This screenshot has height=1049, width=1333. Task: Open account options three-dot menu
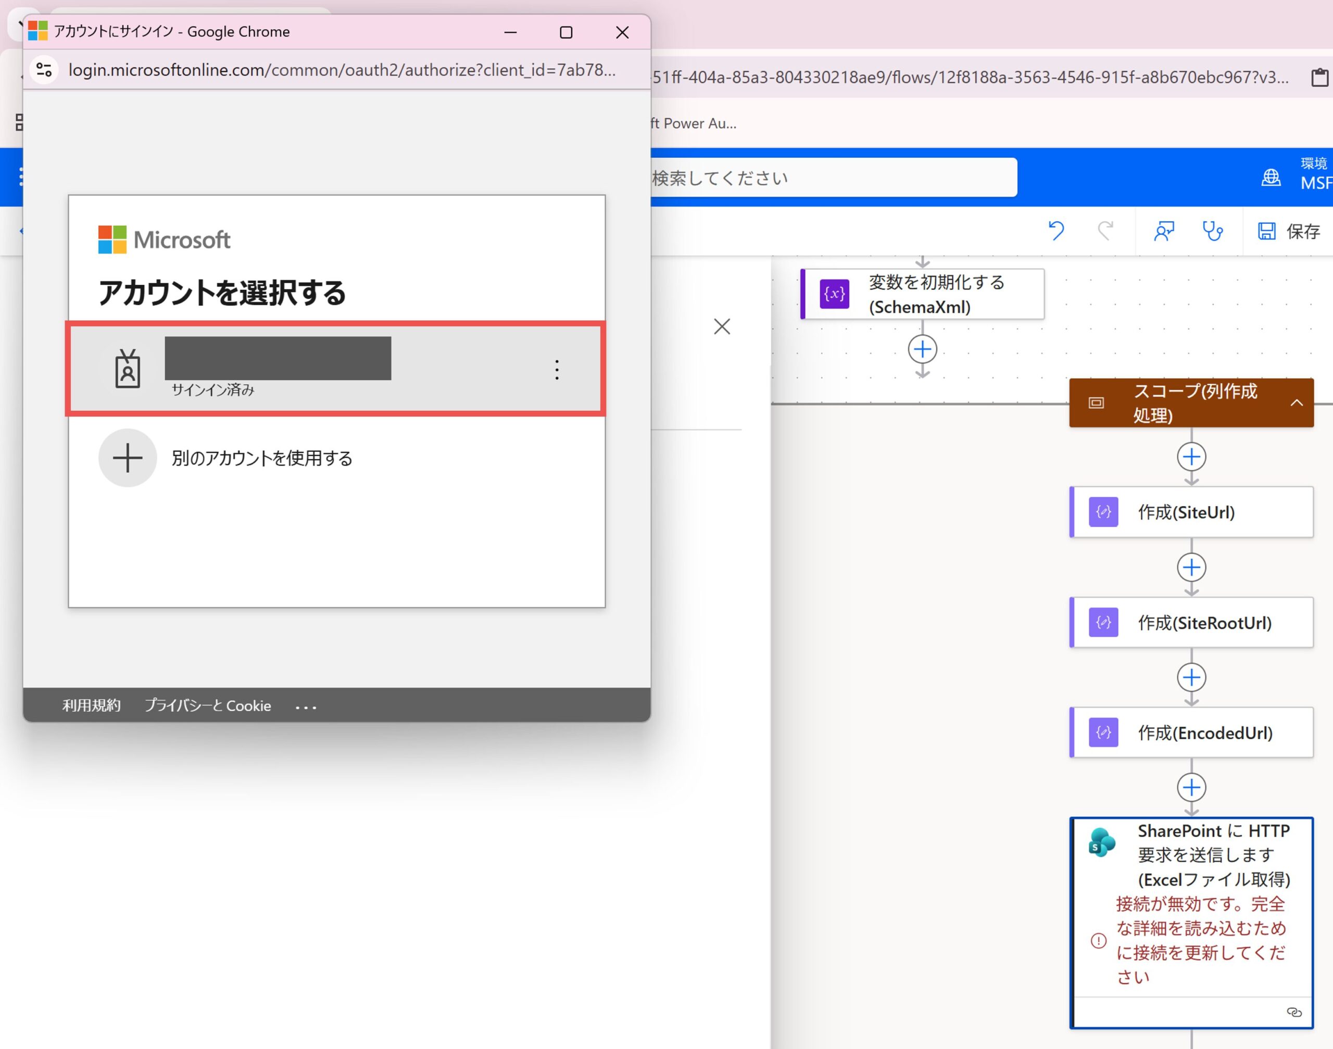[x=557, y=369]
